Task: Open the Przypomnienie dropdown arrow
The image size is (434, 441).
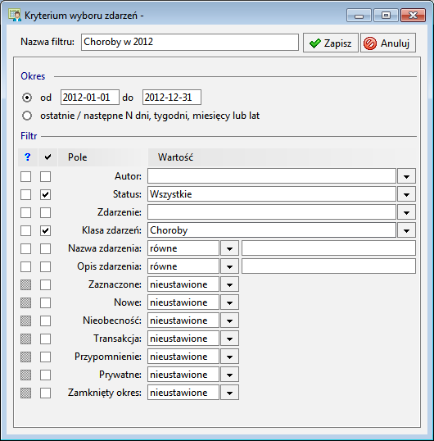Action: [229, 357]
